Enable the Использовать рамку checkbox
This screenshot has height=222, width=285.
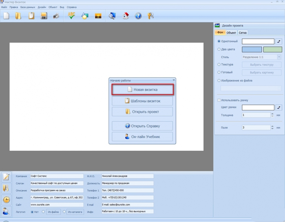tap(219, 100)
